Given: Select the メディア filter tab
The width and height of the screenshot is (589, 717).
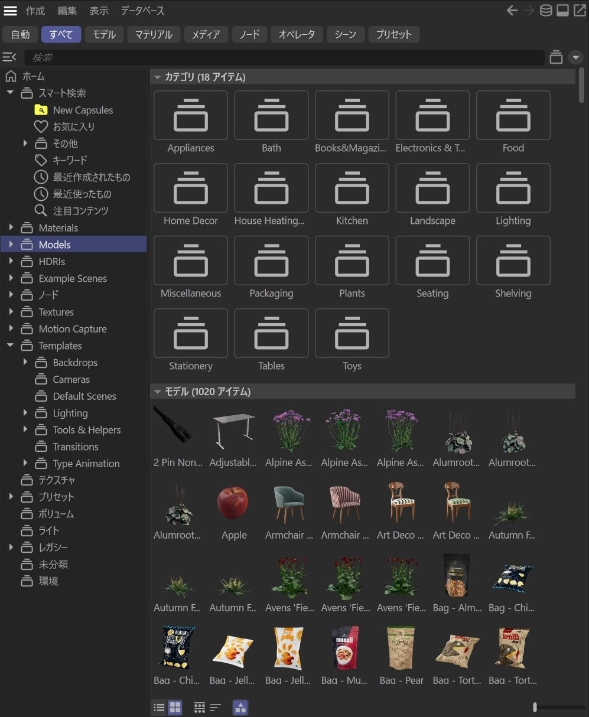Looking at the screenshot, I should click(206, 34).
